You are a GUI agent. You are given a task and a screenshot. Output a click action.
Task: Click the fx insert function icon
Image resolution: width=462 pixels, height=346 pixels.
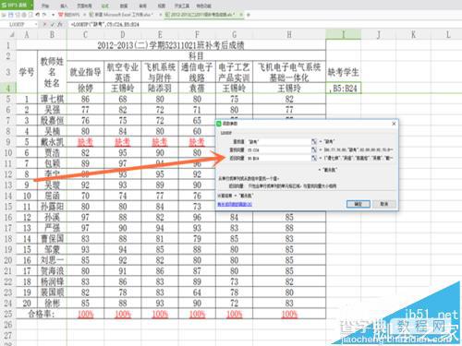(x=60, y=24)
